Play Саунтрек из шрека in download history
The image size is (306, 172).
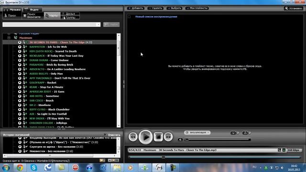coord(20,147)
